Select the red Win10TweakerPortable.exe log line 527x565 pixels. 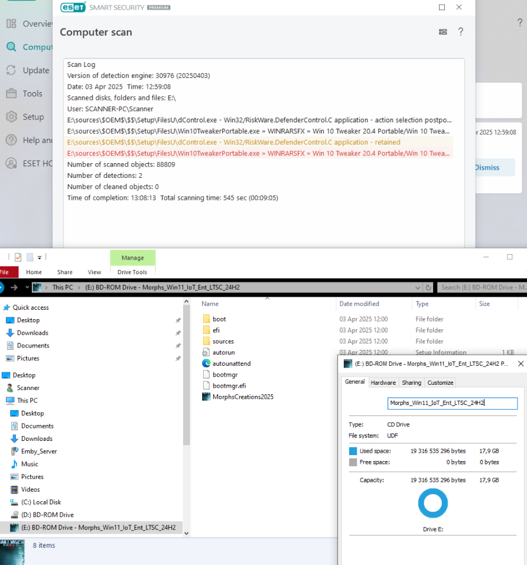point(259,154)
